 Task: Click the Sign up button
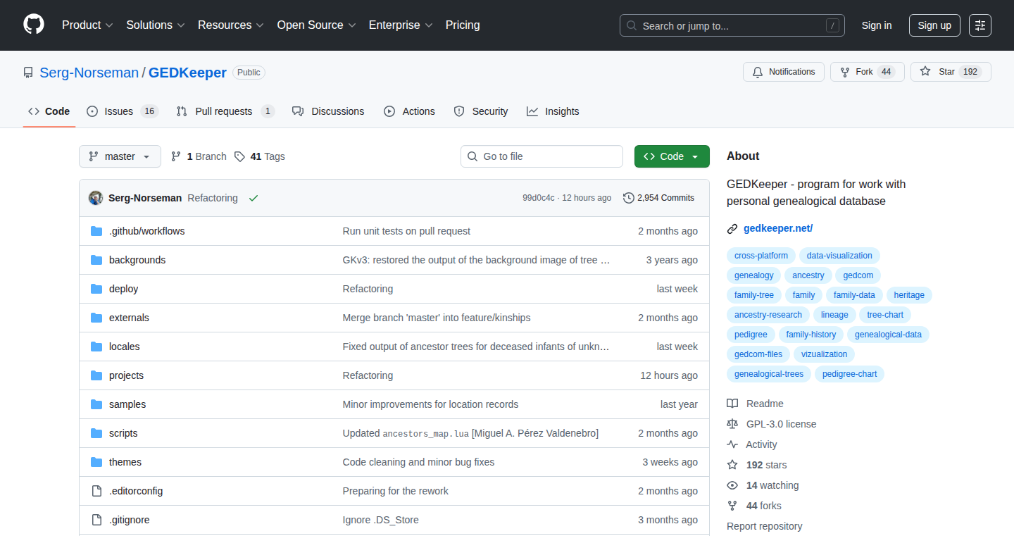point(934,25)
